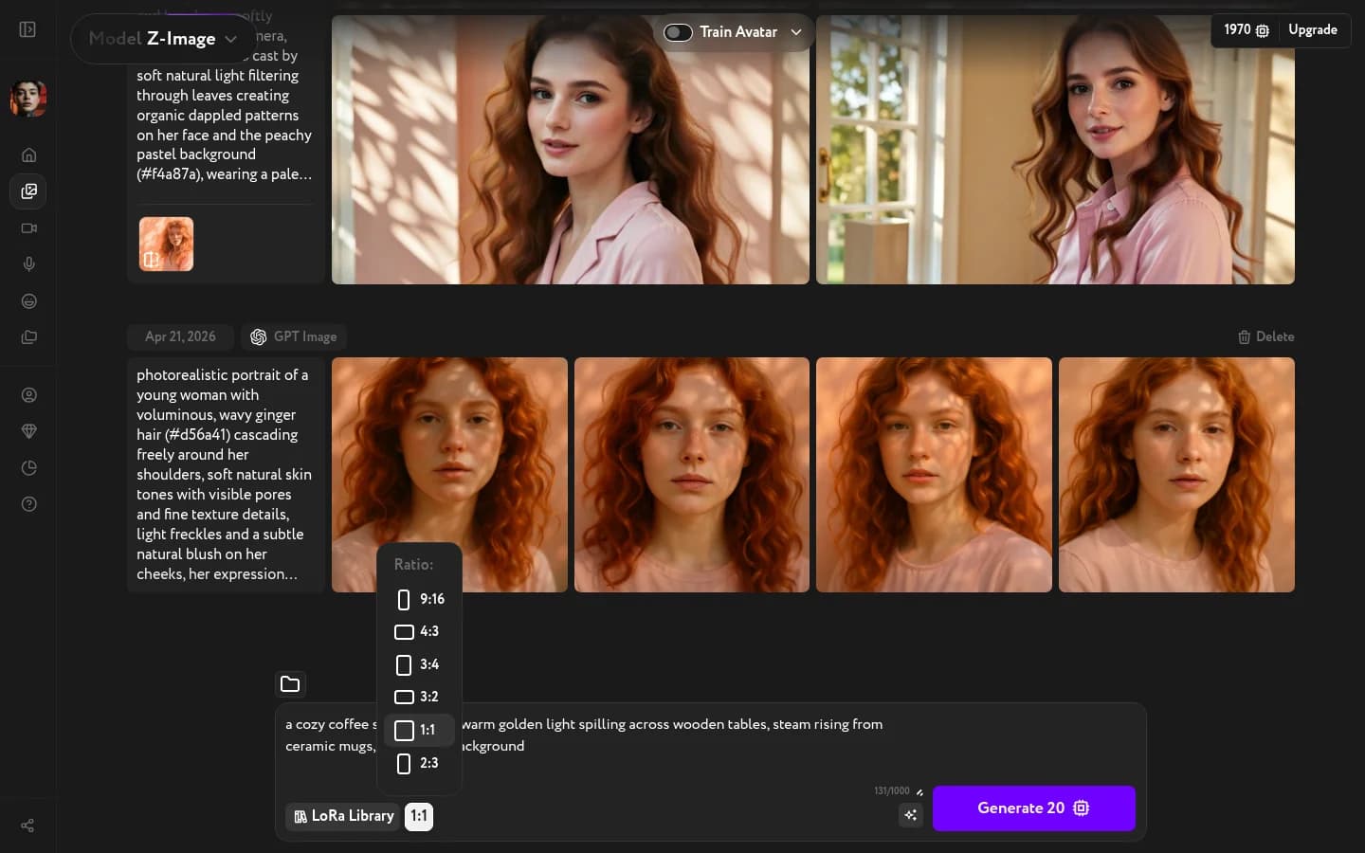The width and height of the screenshot is (1365, 853).
Task: Select the video generation tool in the sidebar
Action: (28, 227)
